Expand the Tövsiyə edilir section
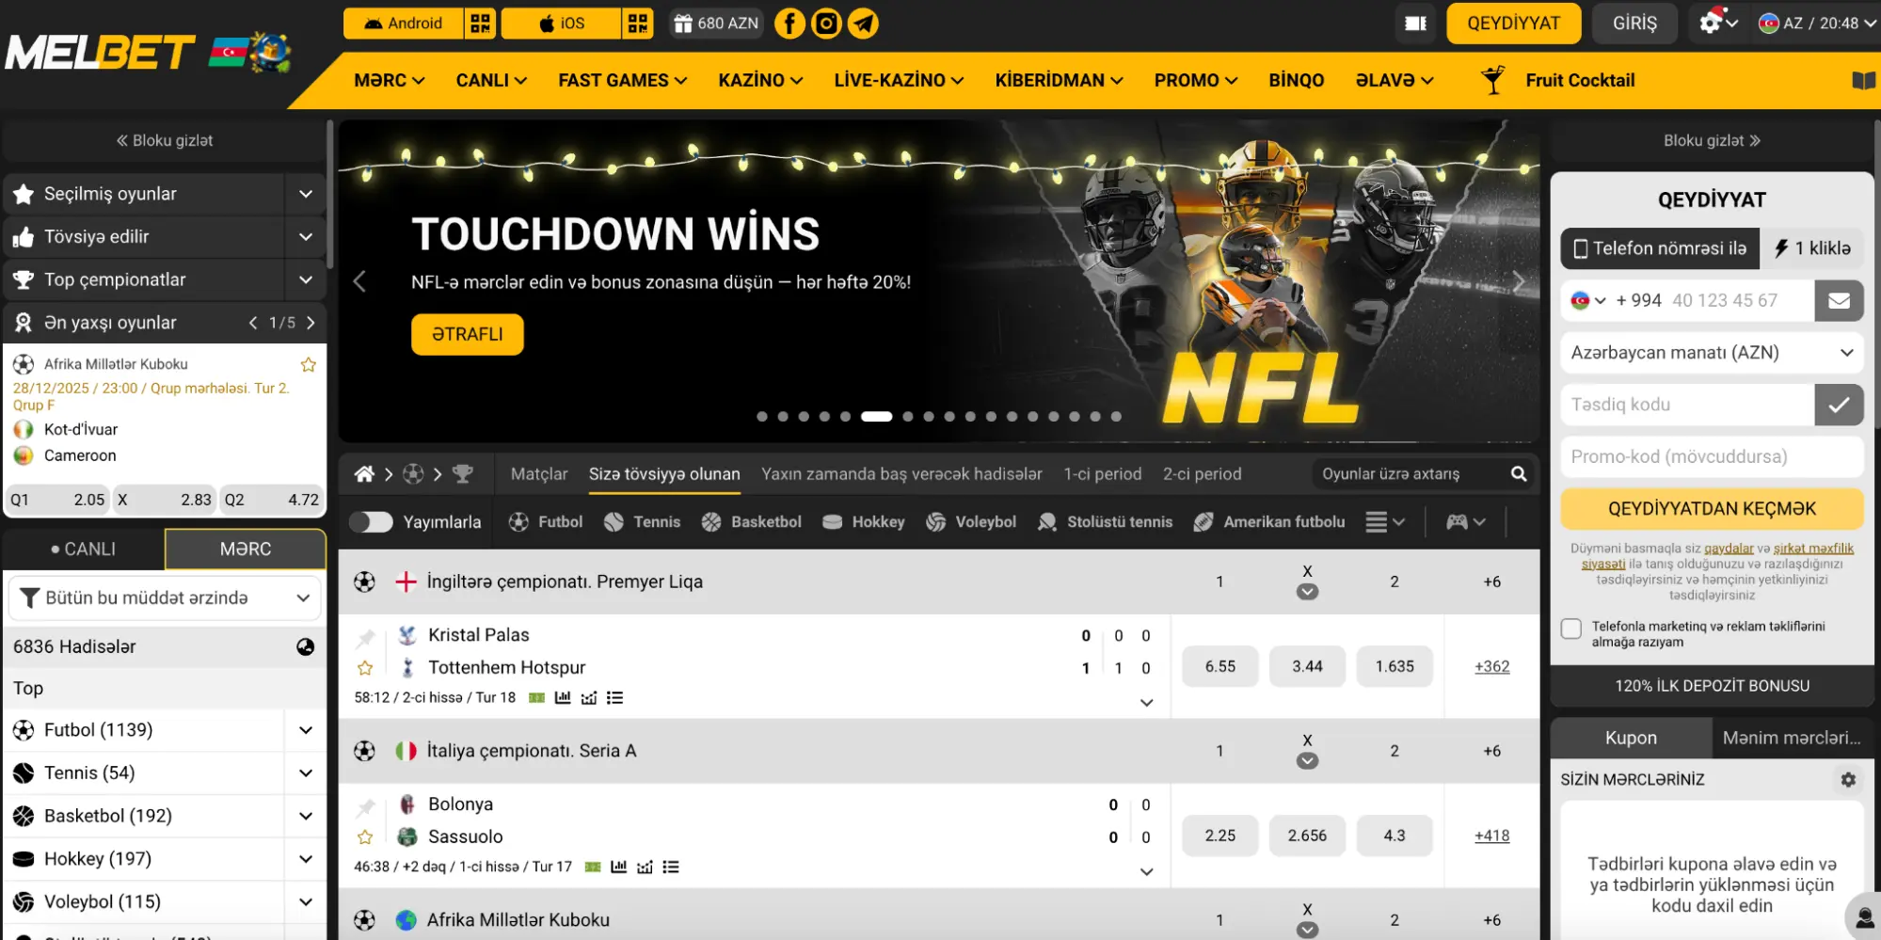 [306, 237]
